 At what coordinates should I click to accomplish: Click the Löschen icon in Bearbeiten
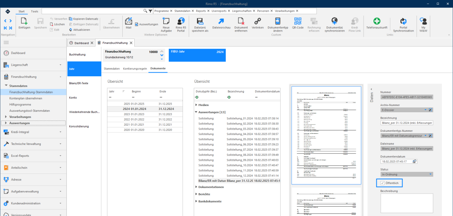pyautogui.click(x=52, y=24)
